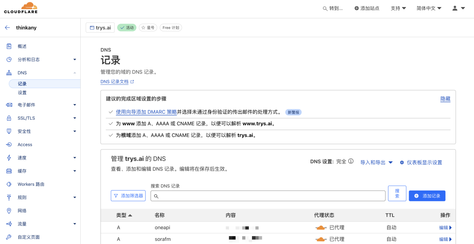Viewport: 474px width, 244px height.
Task: Click the 转到... search button
Action: point(333,8)
